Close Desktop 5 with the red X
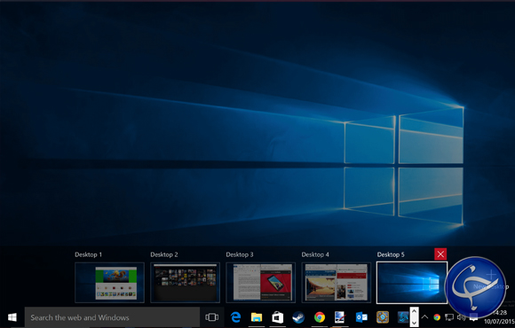515x328 pixels. point(440,254)
